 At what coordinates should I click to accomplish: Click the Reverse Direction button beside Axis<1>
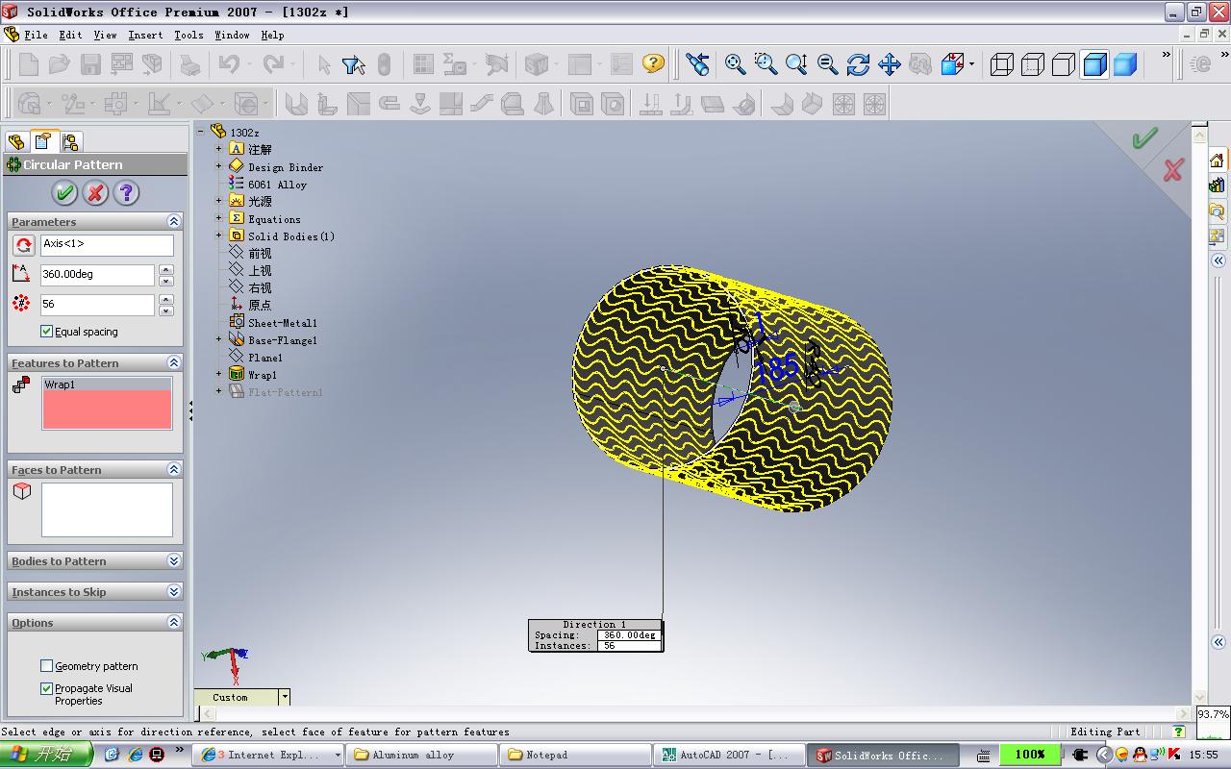click(x=23, y=245)
